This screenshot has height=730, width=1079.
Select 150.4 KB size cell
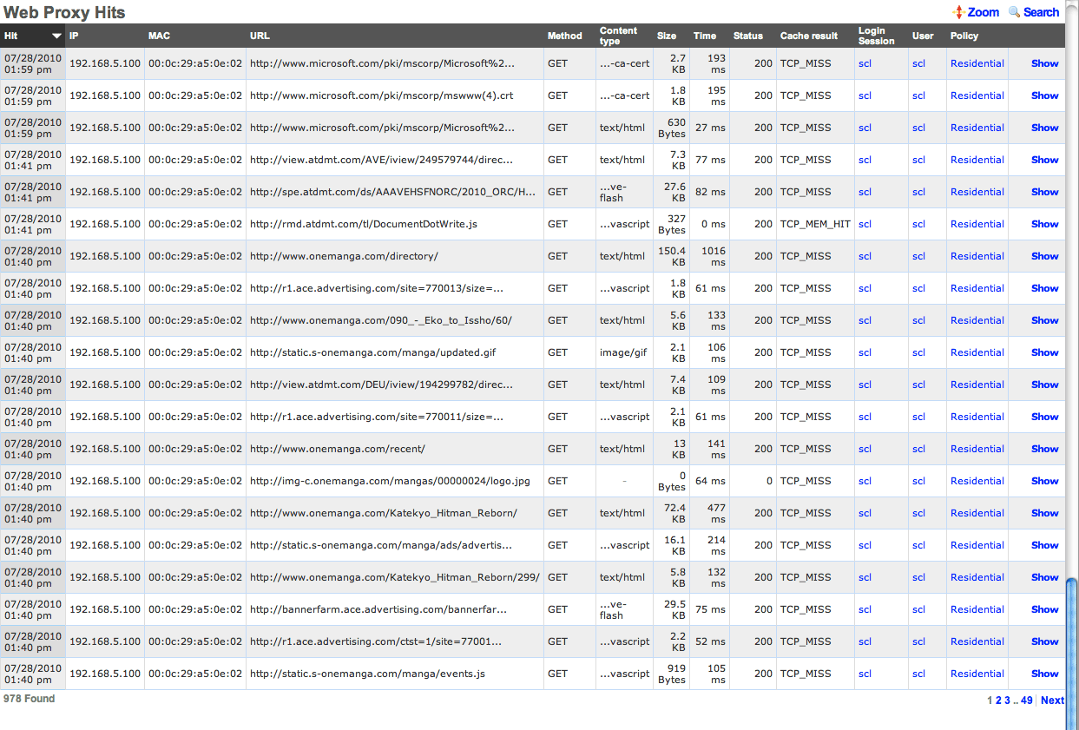(671, 256)
